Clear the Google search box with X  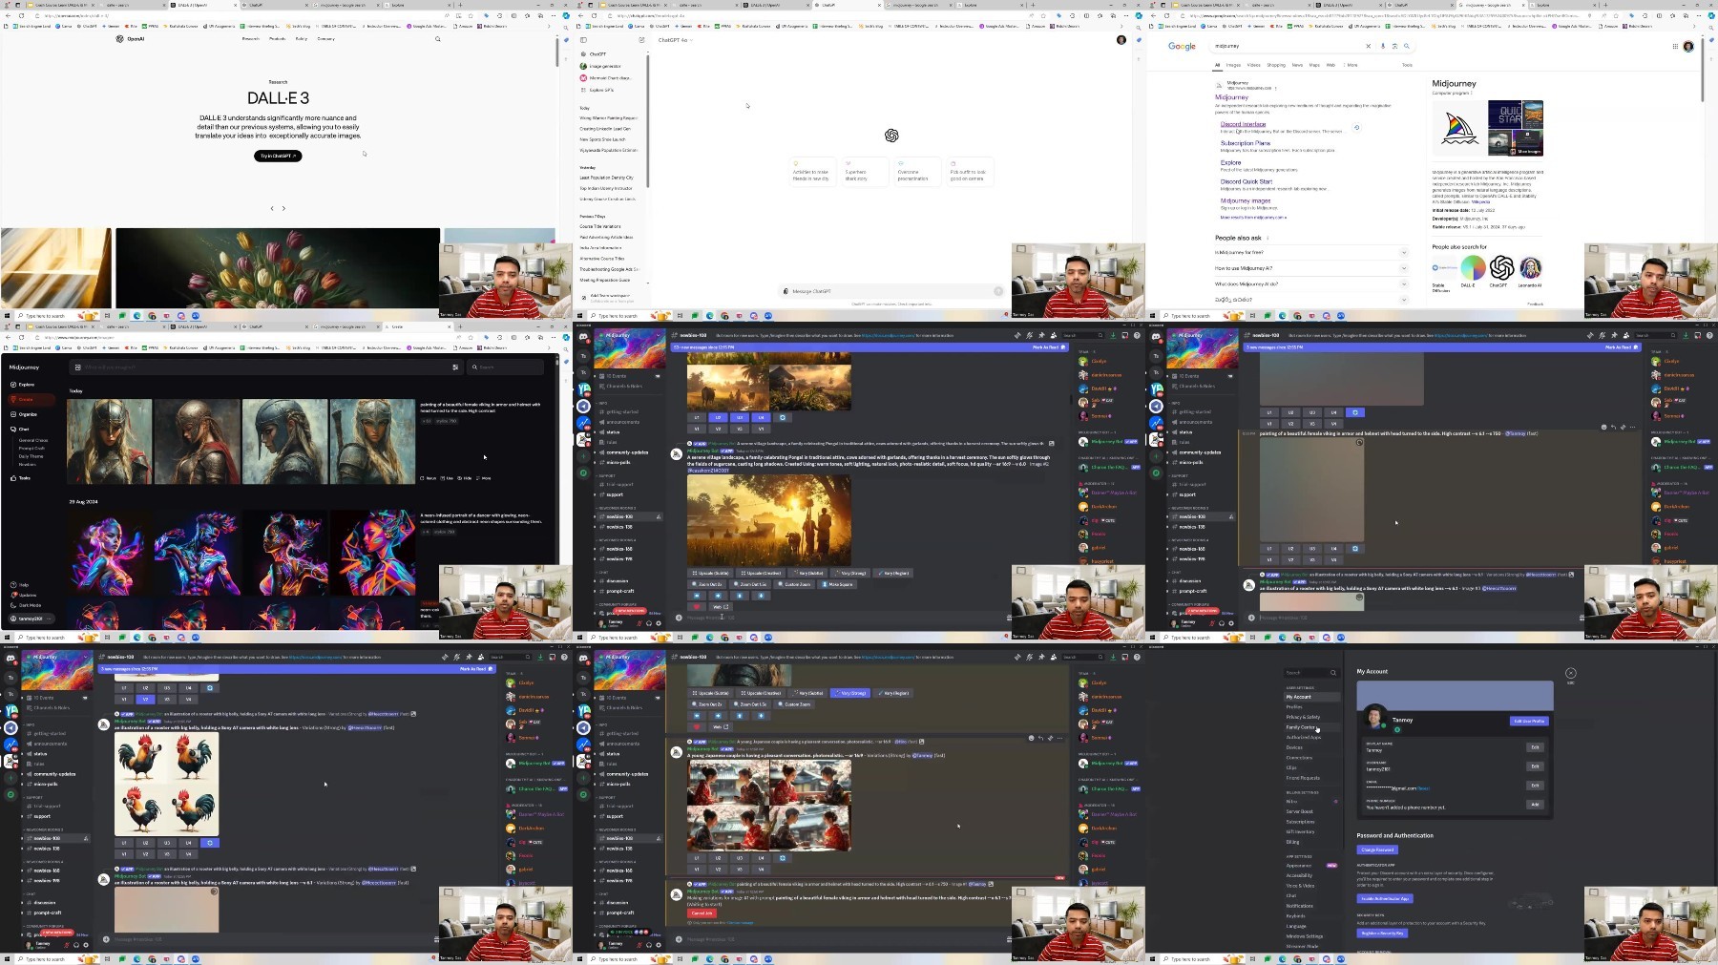click(1369, 46)
